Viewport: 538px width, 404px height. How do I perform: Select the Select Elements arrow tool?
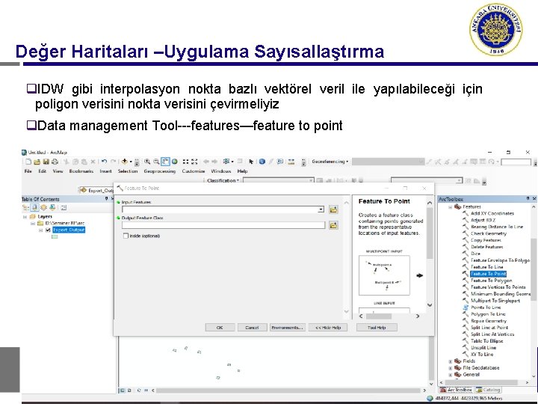(x=251, y=162)
